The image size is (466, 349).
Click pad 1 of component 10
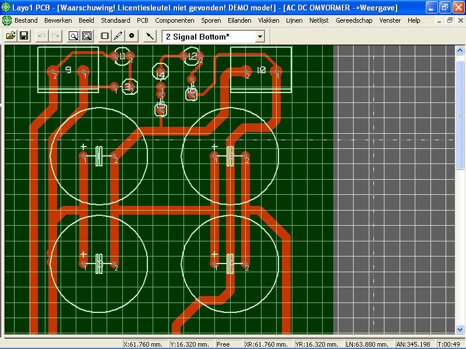coord(276,72)
